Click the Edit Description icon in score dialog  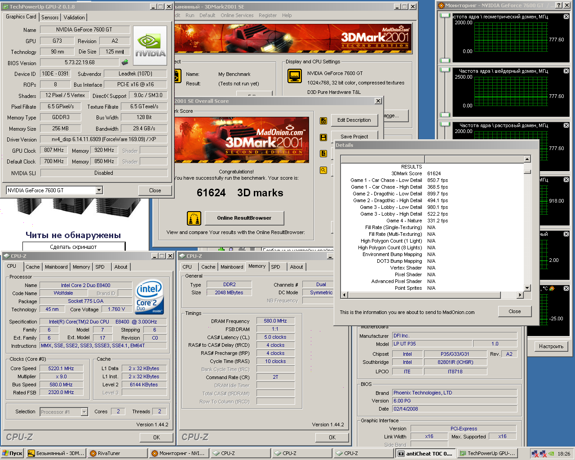(323, 120)
